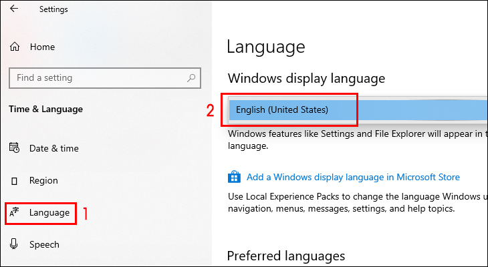Click inside the Find a setting field
488x267 pixels.
[105, 77]
